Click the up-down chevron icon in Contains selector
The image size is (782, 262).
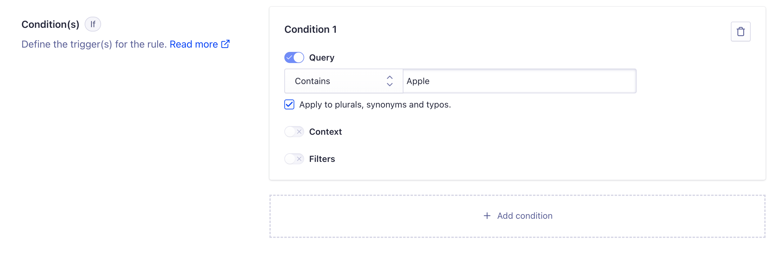coord(390,81)
